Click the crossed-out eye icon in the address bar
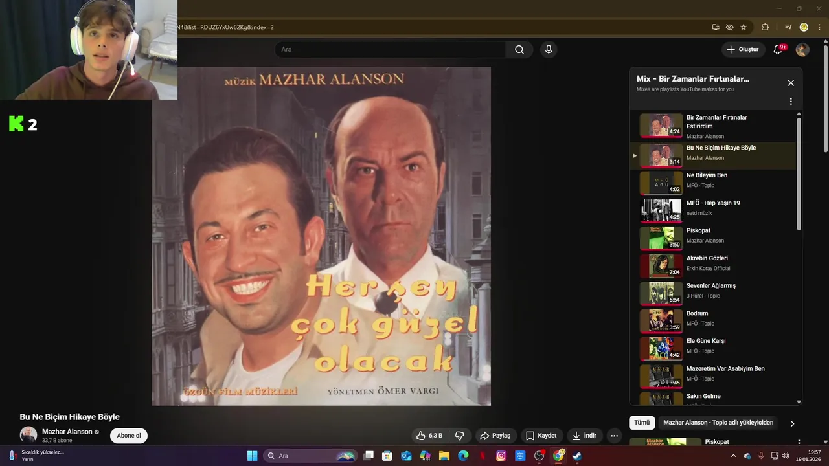The image size is (829, 466). 729,27
